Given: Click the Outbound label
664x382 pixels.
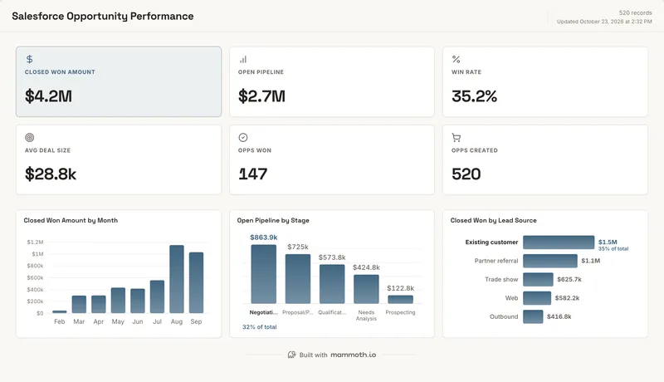Looking at the screenshot, I should click(x=504, y=316).
